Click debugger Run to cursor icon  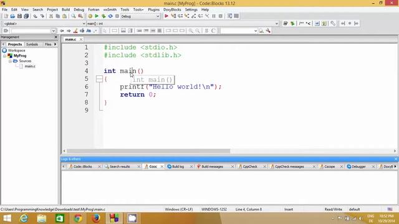pos(173,16)
